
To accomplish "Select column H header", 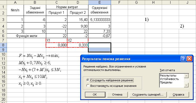I will point(154,2).
